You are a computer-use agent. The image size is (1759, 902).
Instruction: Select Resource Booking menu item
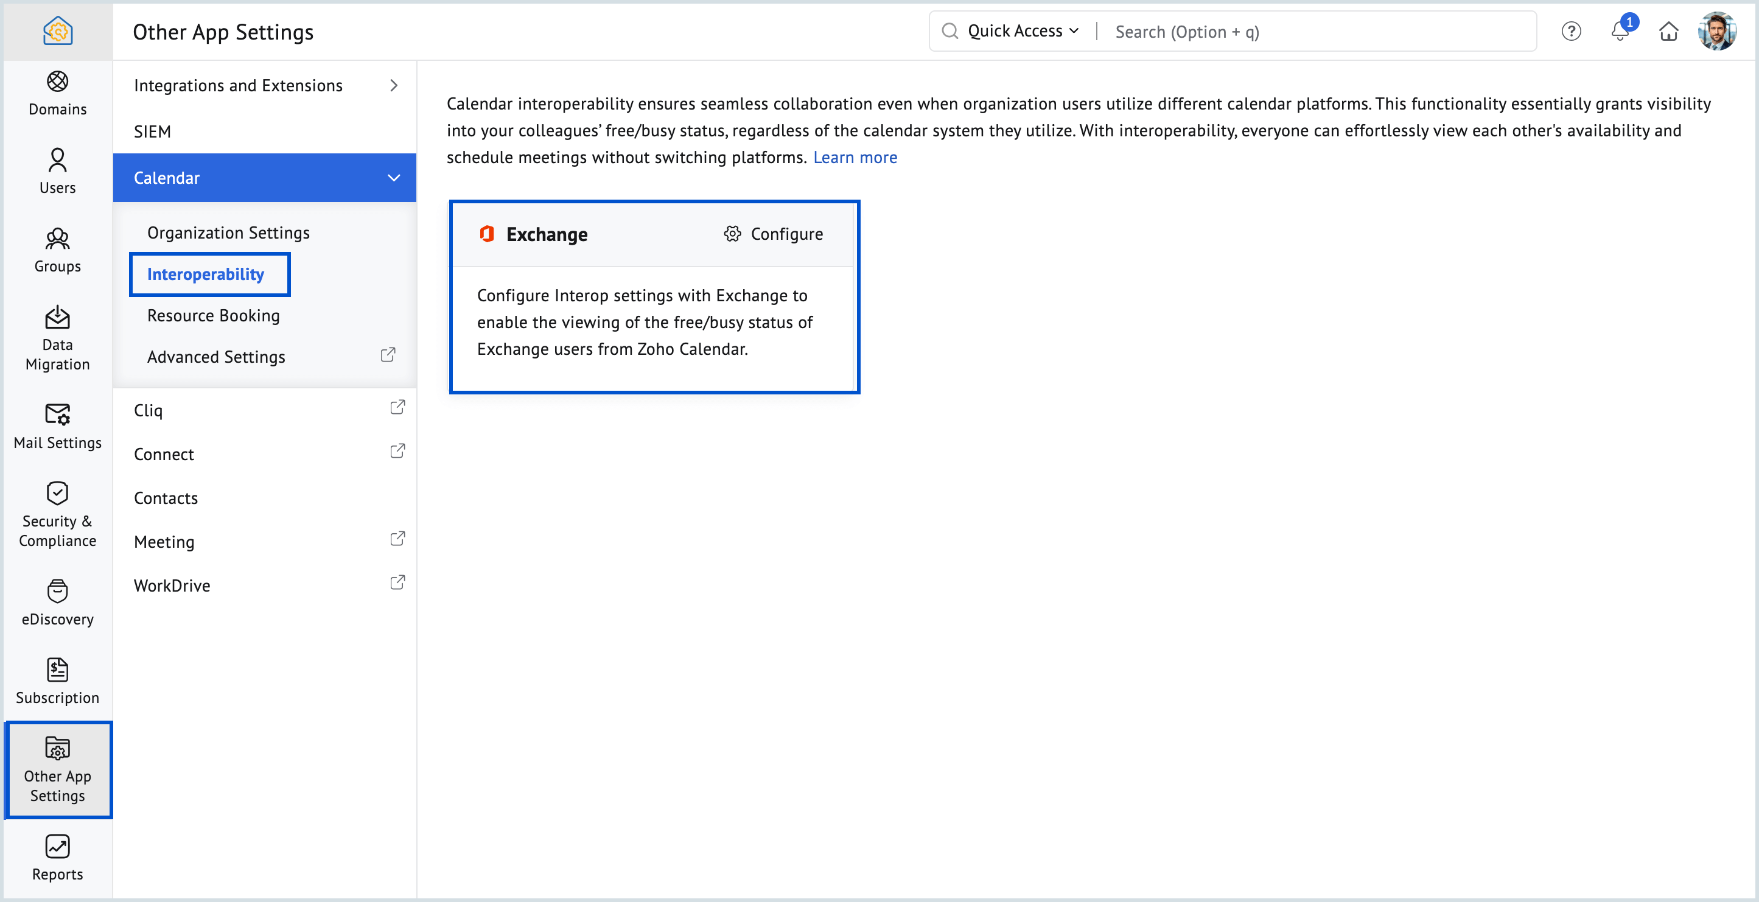(x=213, y=315)
